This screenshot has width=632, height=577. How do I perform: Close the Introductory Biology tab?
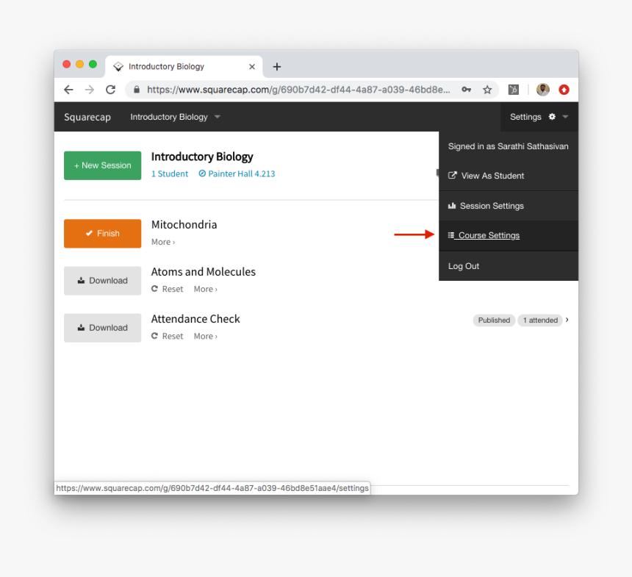[252, 67]
